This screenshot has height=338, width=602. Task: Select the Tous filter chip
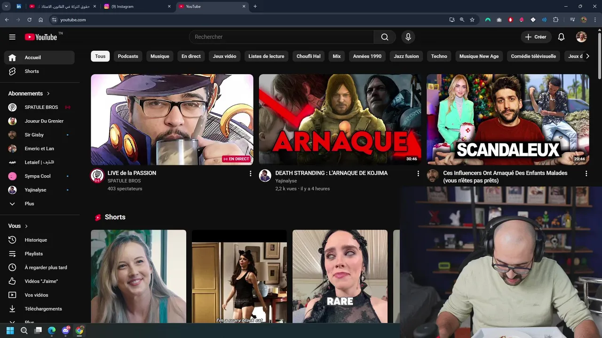100,56
